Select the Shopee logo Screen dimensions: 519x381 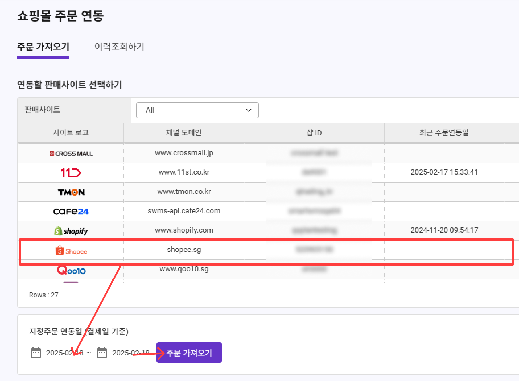click(x=71, y=251)
